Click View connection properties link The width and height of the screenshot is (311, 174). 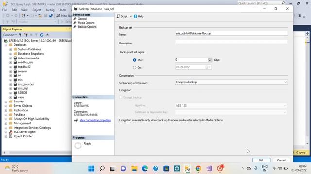[x=95, y=120]
